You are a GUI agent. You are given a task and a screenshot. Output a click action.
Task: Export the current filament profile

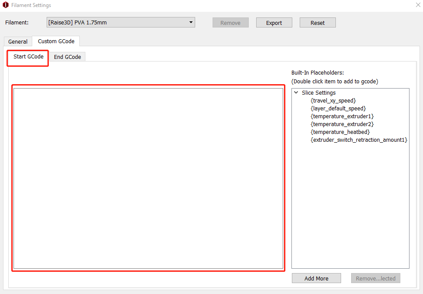click(x=274, y=23)
